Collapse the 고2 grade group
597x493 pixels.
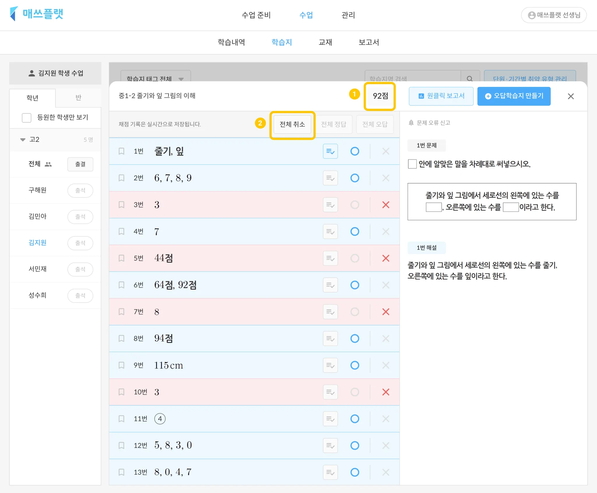23,140
